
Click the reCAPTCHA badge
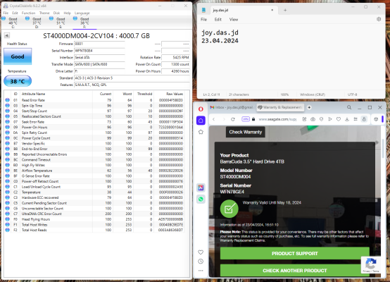pos(371,265)
